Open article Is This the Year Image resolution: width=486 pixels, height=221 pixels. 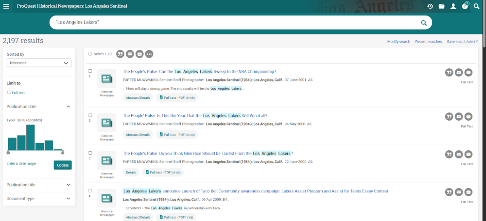click(195, 116)
